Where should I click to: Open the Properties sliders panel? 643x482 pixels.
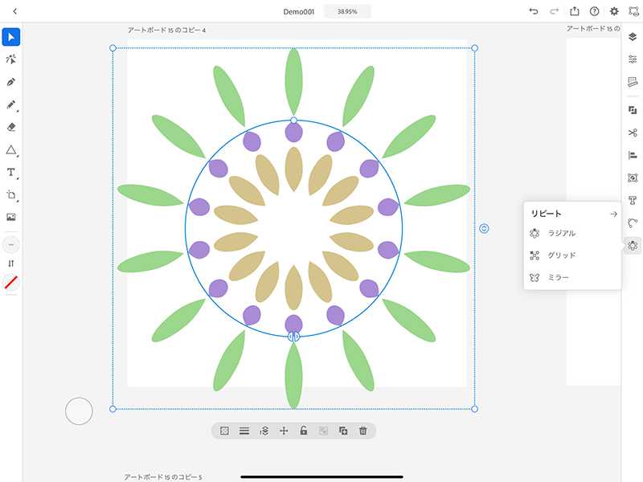pos(633,59)
